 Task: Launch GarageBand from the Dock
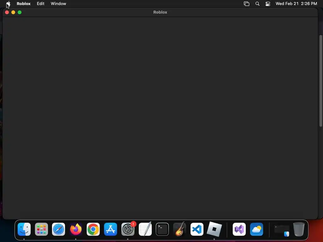point(179,229)
